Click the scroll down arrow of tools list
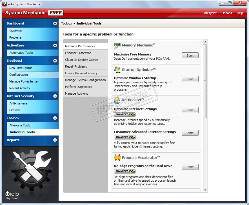 (205, 190)
